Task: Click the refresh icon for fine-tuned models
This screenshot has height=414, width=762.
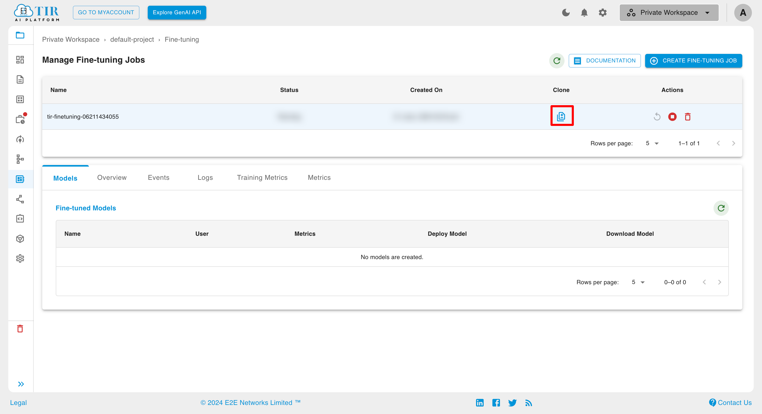Action: point(722,208)
